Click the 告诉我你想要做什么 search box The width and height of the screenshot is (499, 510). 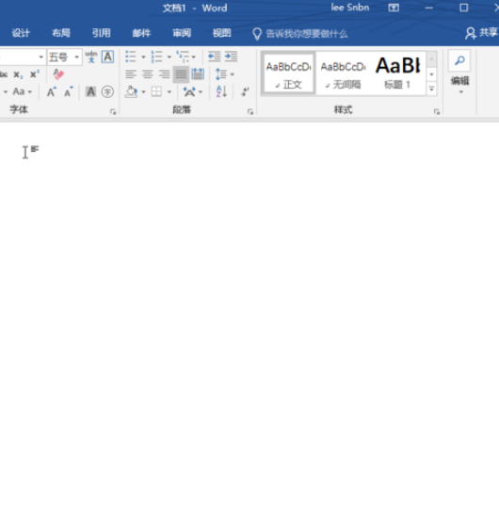(300, 34)
